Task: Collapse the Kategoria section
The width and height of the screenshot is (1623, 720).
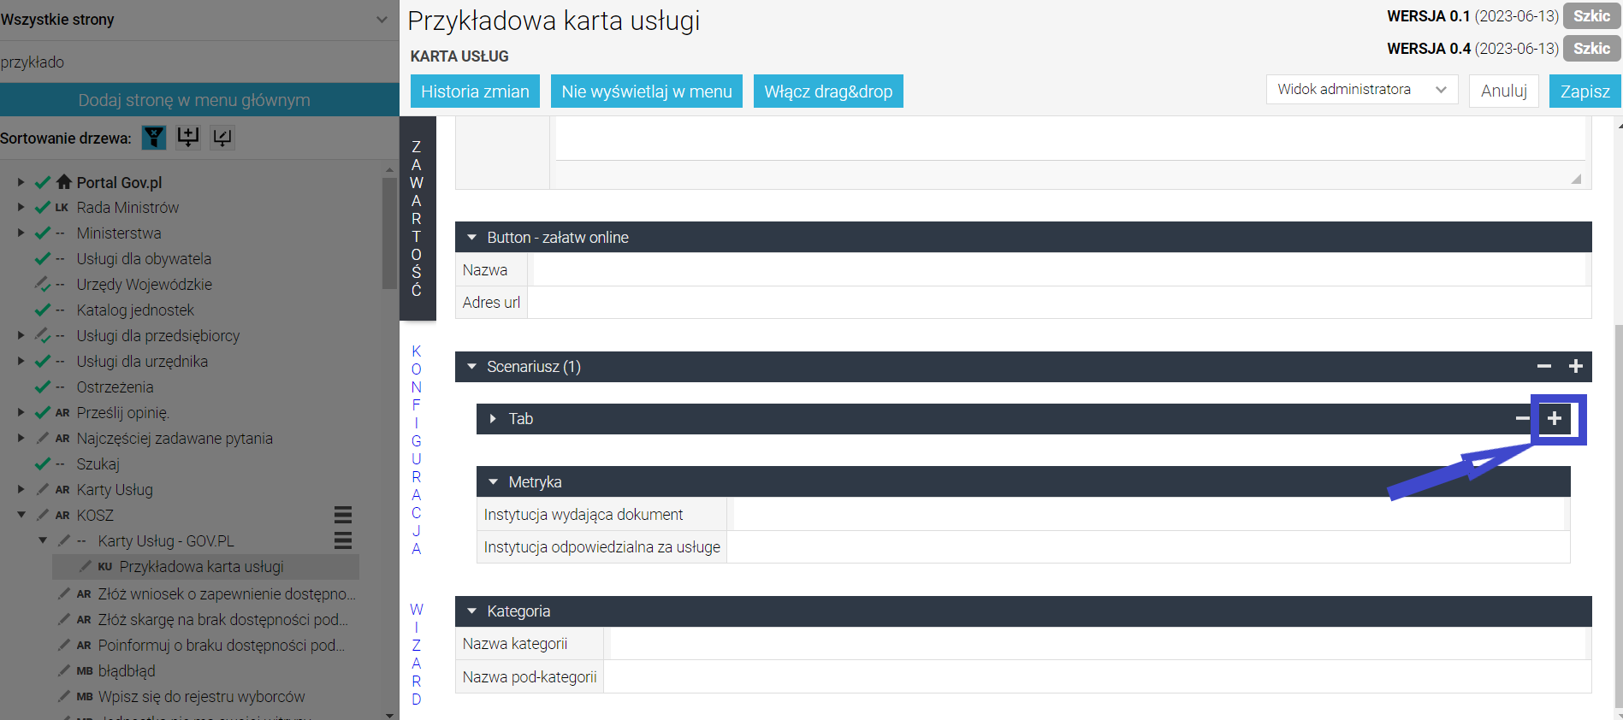Action: click(x=471, y=611)
